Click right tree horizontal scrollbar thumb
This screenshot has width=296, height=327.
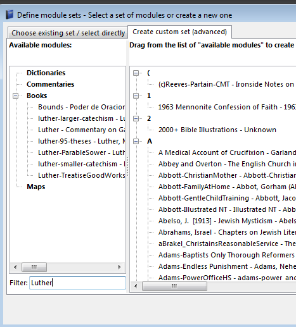point(174,287)
